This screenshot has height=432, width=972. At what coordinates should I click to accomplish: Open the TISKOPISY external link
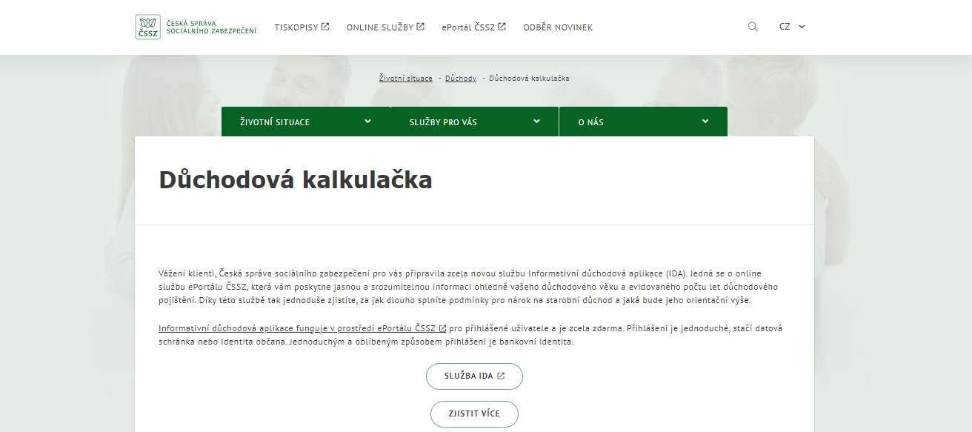coord(302,27)
